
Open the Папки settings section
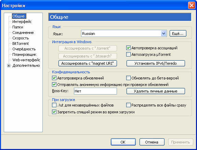18,27
